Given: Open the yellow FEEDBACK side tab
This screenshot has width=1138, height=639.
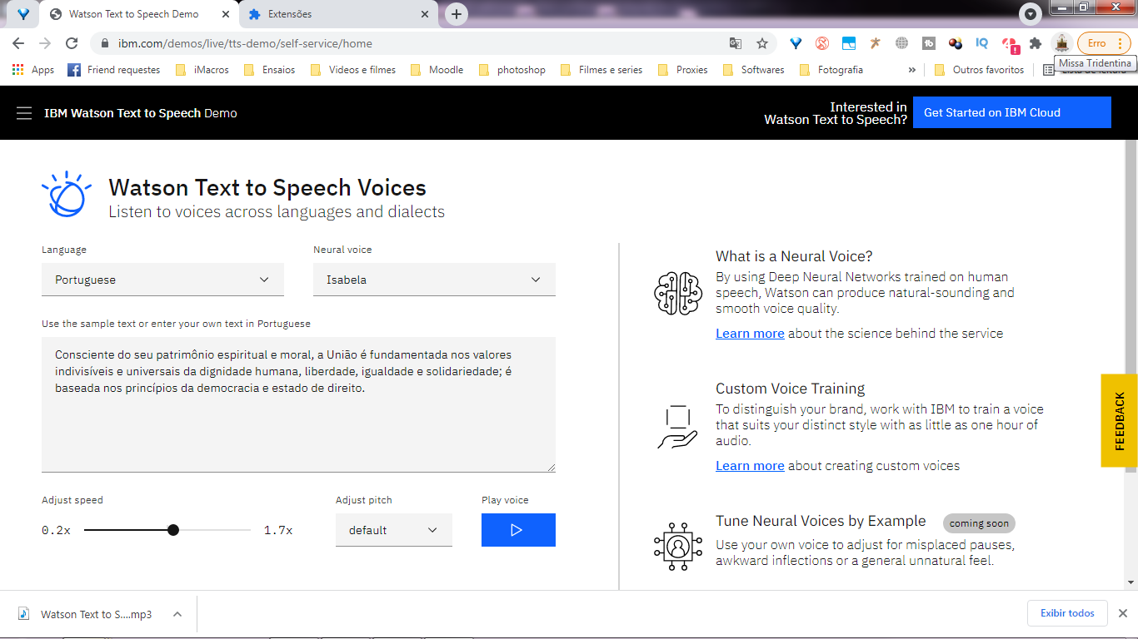Looking at the screenshot, I should [x=1119, y=420].
